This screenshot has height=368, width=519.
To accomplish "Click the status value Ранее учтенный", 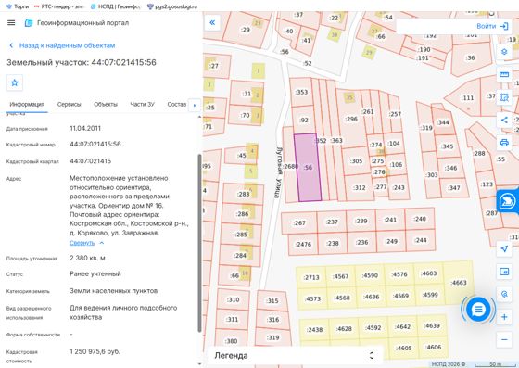I will coord(95,273).
